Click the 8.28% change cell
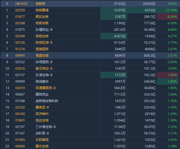 [168, 17]
